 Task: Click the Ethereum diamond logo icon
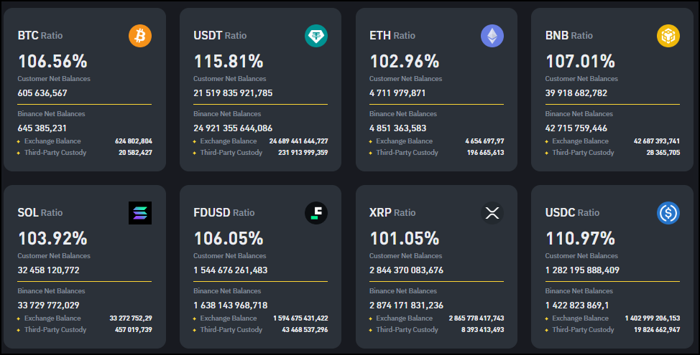pos(492,36)
